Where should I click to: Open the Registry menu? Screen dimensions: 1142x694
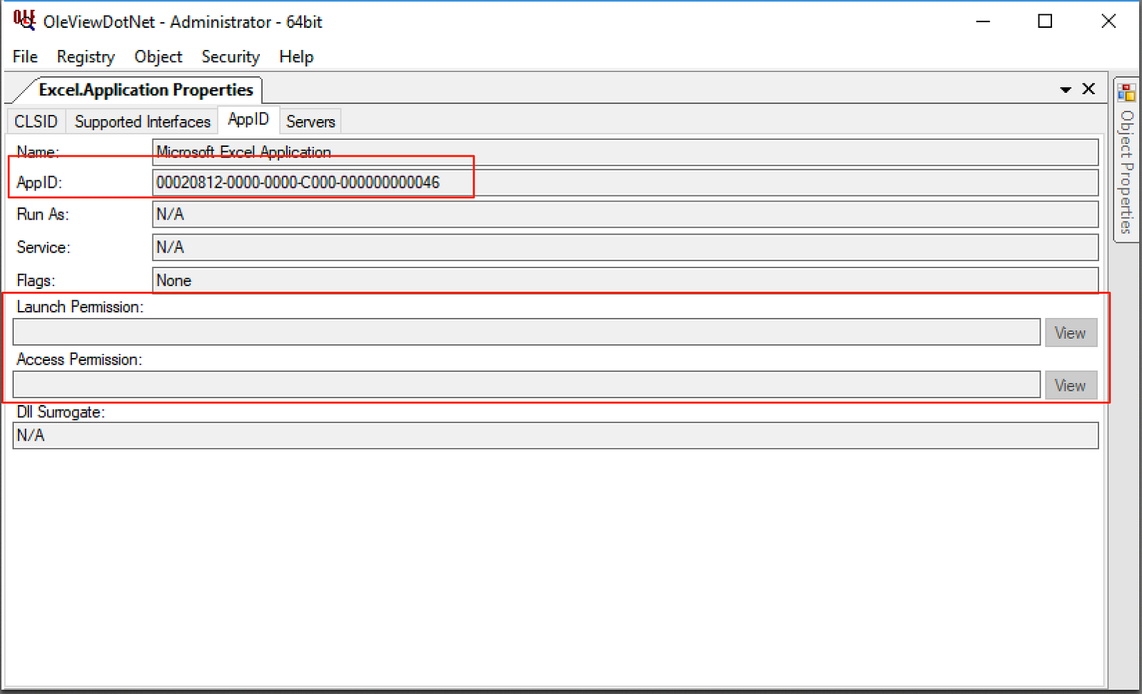(x=86, y=56)
